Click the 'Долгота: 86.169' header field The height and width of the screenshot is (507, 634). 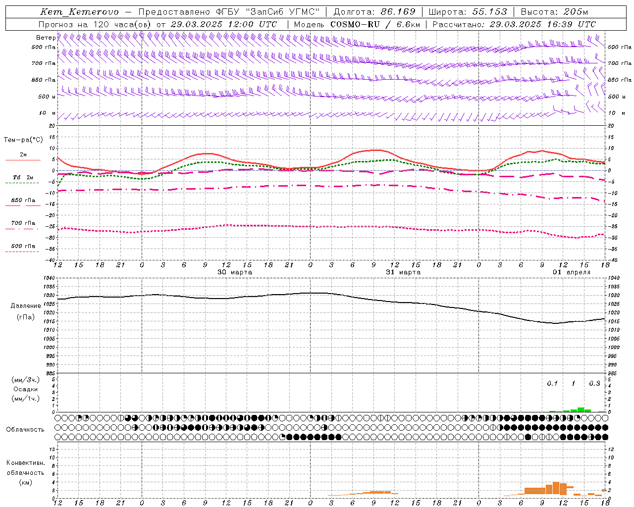click(x=374, y=12)
